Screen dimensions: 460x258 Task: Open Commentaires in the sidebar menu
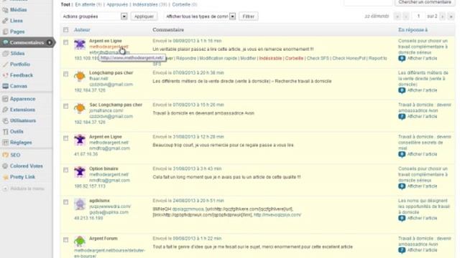tap(27, 42)
